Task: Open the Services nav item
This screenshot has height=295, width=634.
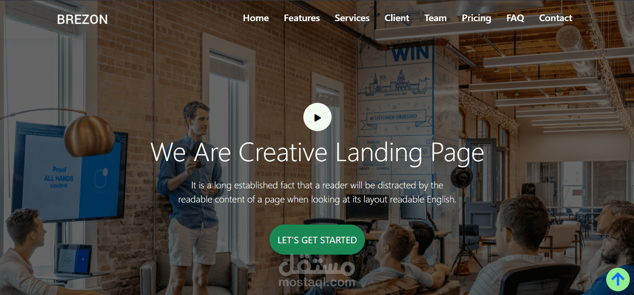Action: point(352,18)
